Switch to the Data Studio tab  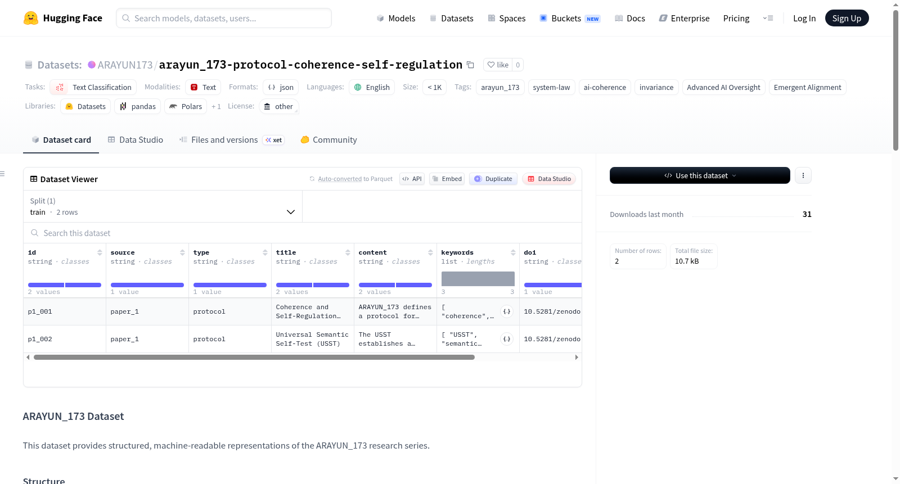coord(136,140)
